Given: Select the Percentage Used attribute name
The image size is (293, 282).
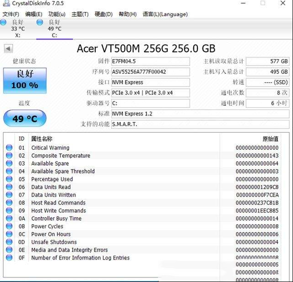Looking at the screenshot, I should point(52,179).
